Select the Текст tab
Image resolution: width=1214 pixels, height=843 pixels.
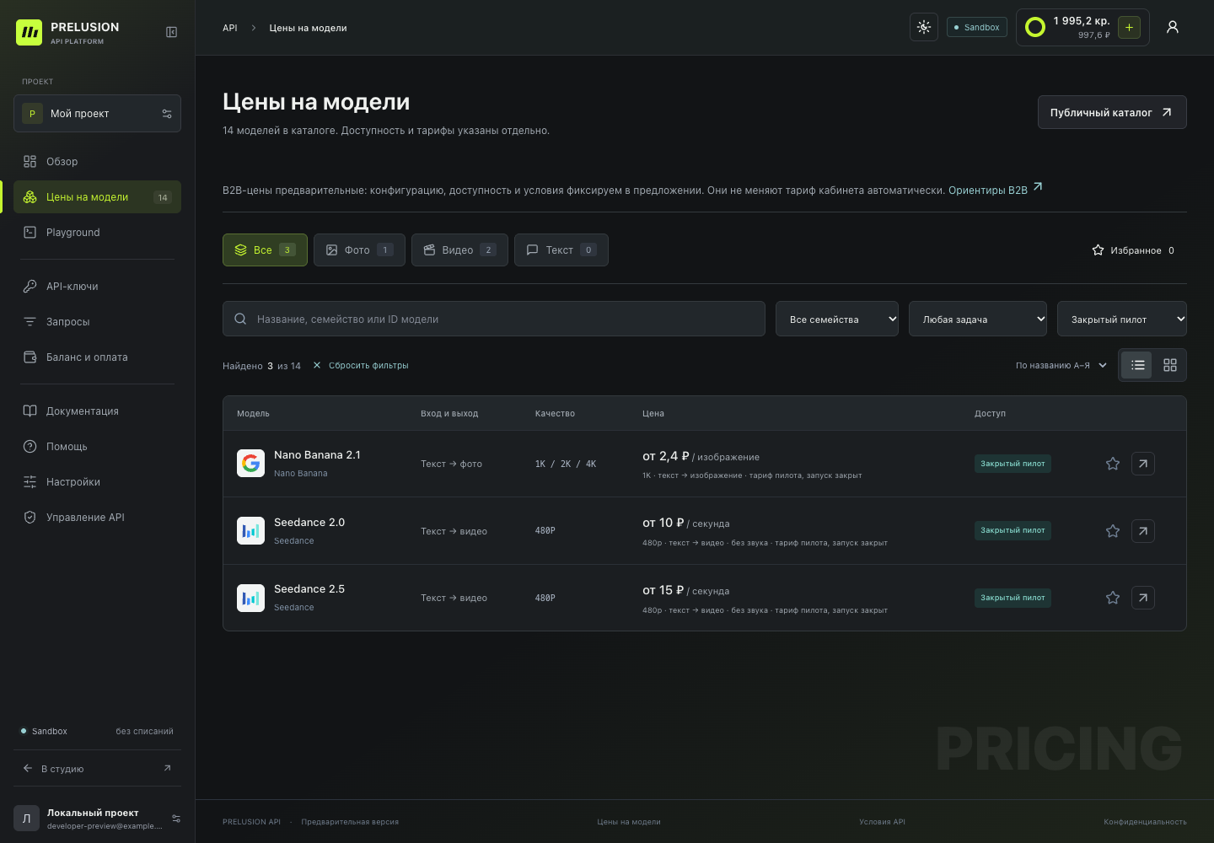pos(561,250)
